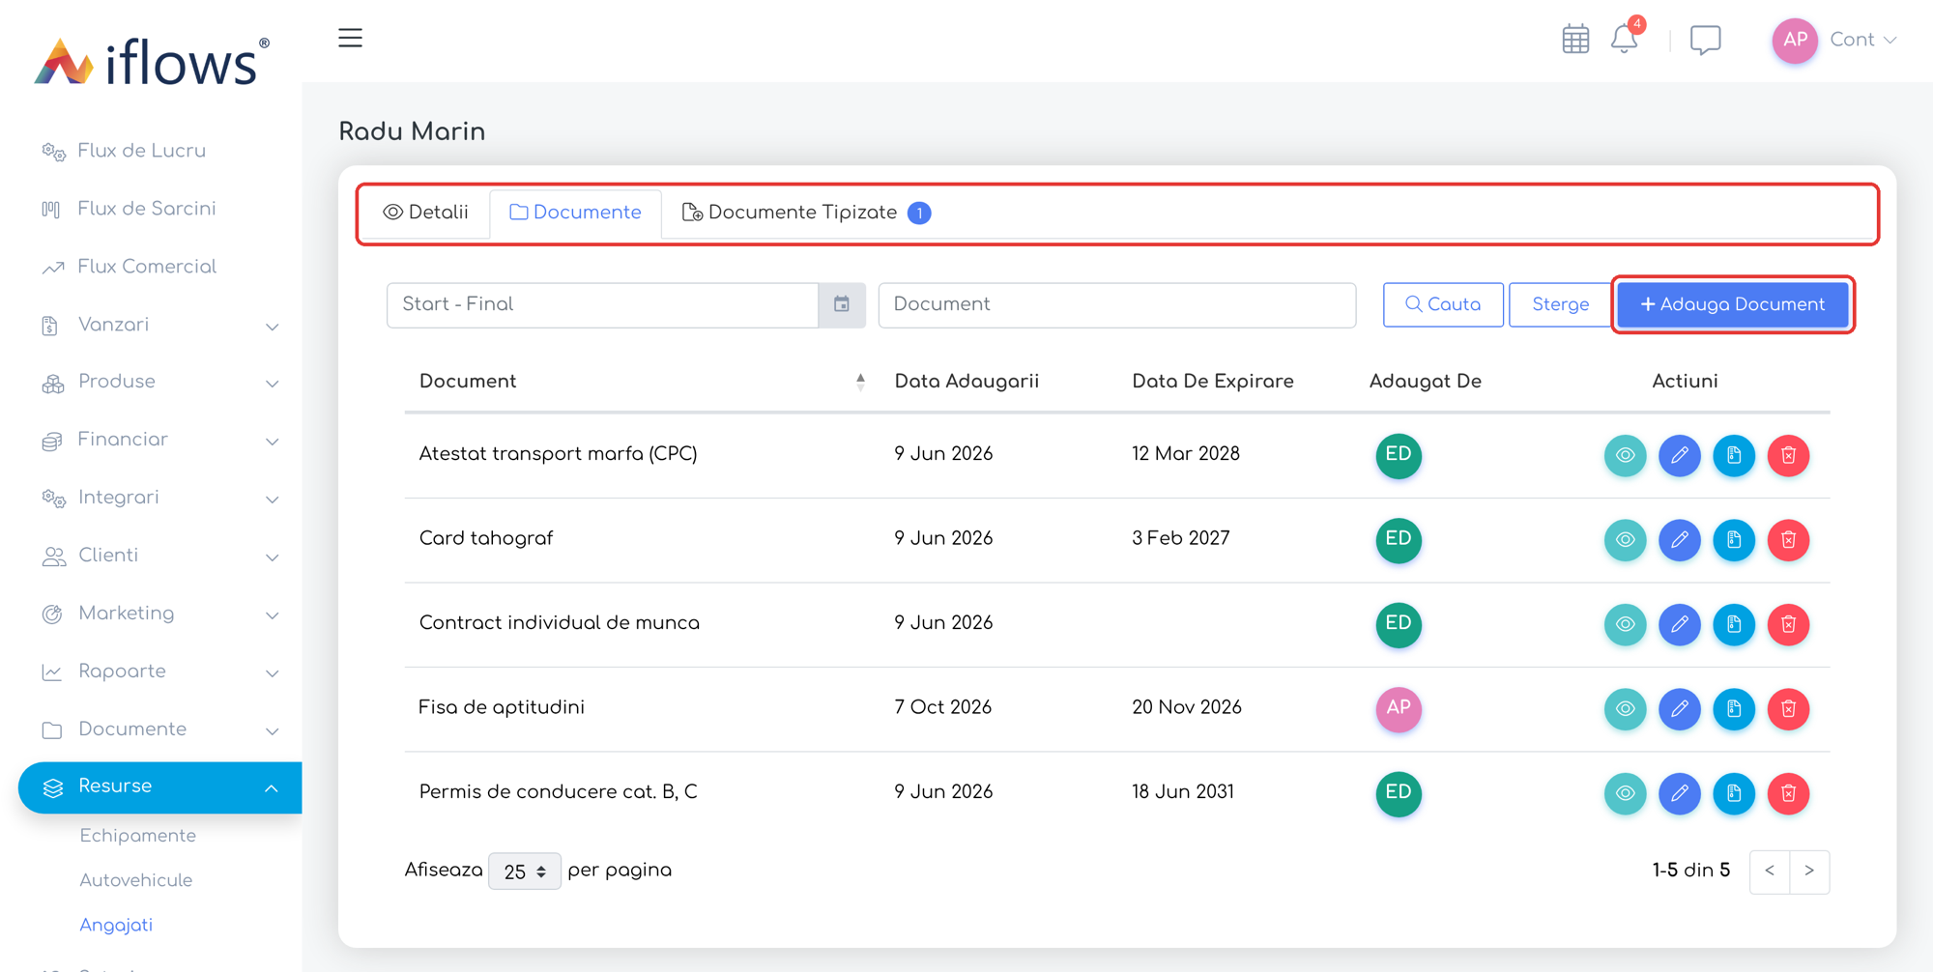The height and width of the screenshot is (972, 1933).
Task: Expand the Produse sidebar menu
Action: coord(159,382)
